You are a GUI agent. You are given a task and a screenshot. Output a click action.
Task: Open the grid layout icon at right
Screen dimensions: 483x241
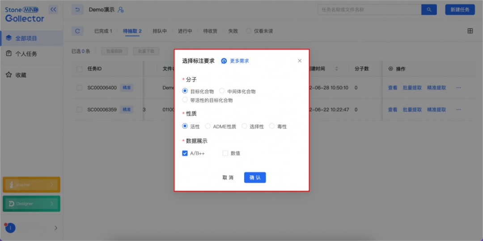[470, 31]
